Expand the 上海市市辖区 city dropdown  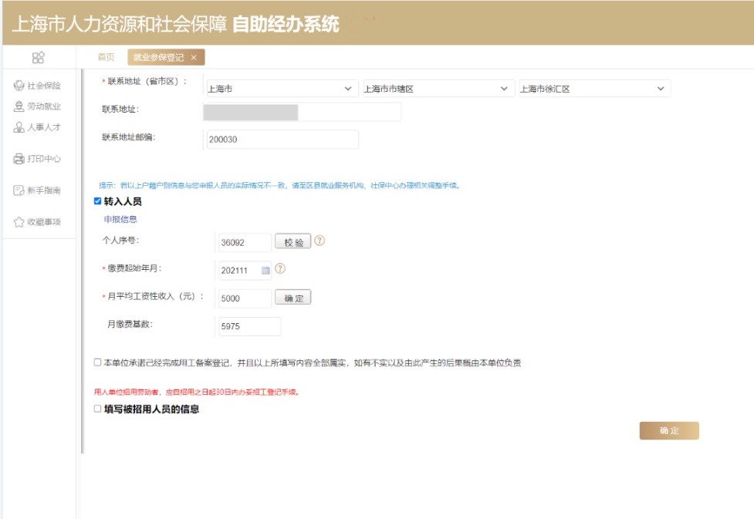[x=438, y=89]
